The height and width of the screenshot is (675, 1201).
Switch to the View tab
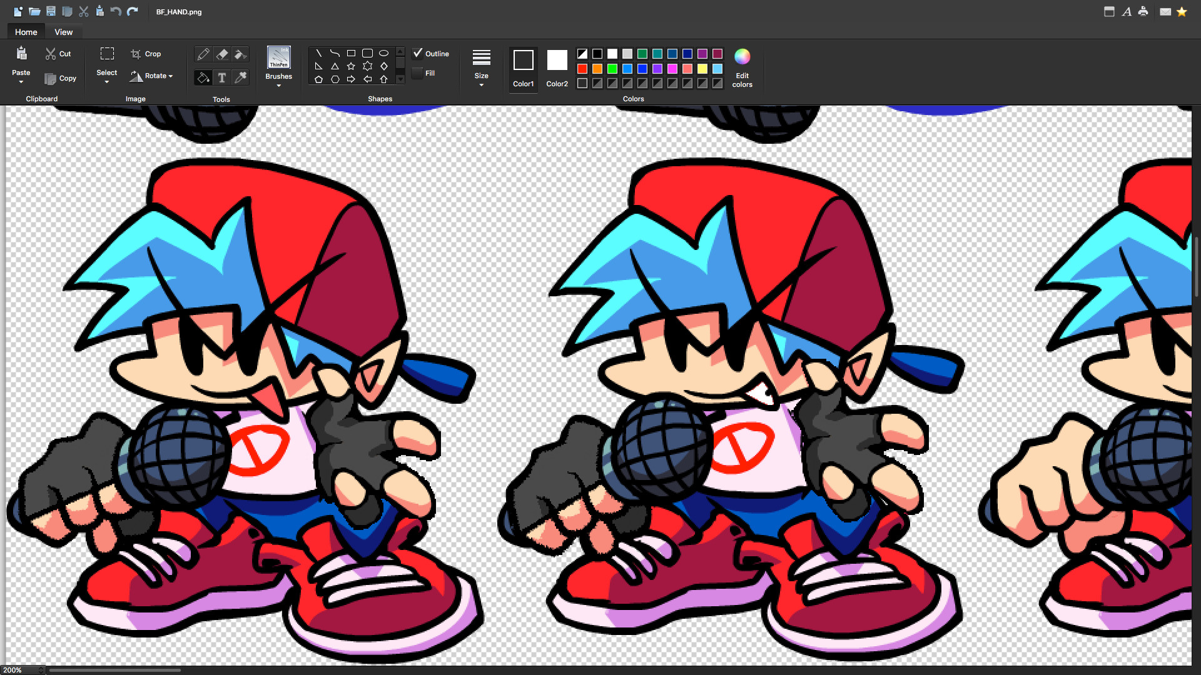tap(63, 32)
